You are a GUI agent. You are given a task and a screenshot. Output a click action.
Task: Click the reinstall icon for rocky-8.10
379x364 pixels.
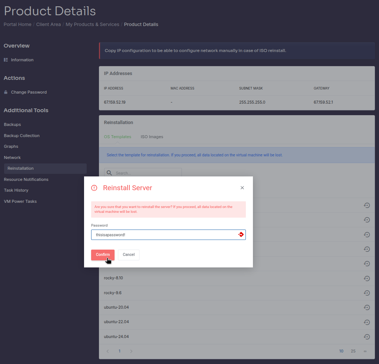tap(367, 278)
